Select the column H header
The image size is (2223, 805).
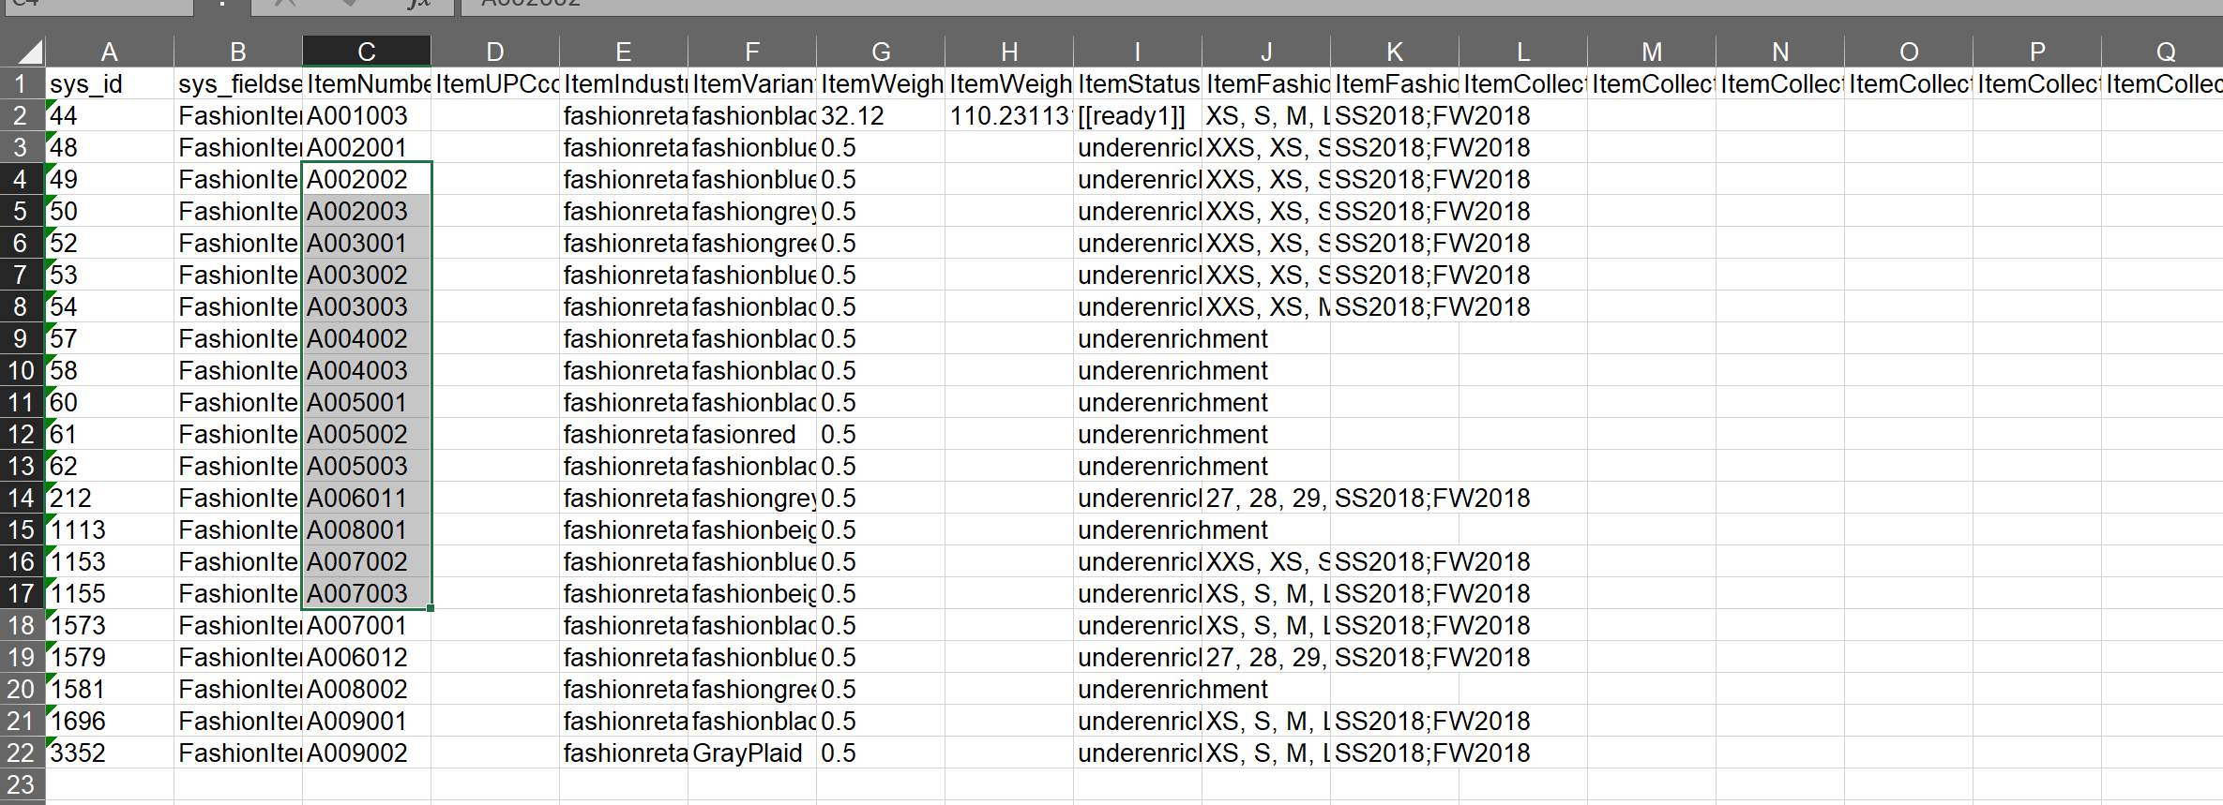[1008, 52]
